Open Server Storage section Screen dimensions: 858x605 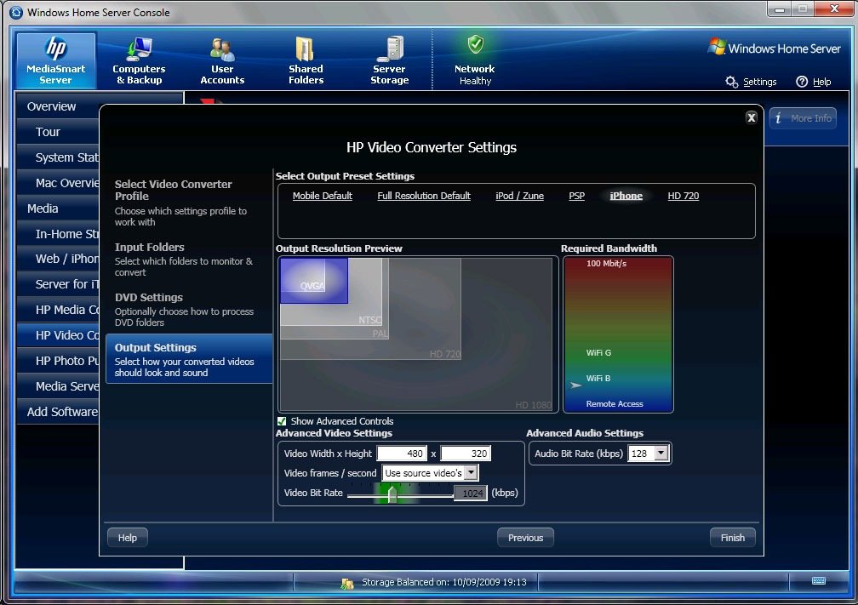[x=390, y=60]
